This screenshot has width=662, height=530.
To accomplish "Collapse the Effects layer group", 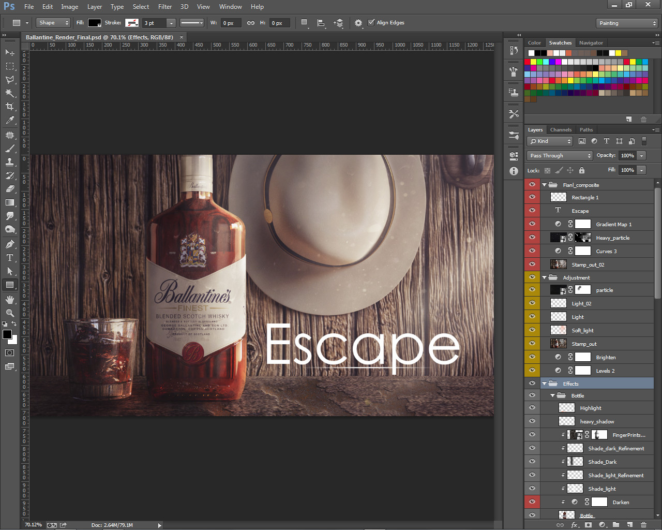I will pyautogui.click(x=544, y=384).
